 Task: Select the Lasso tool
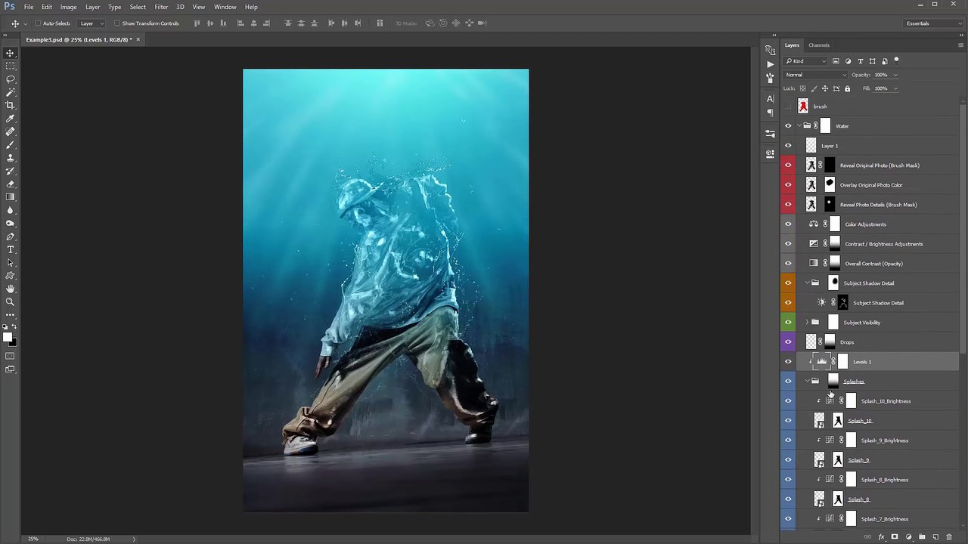coord(11,79)
